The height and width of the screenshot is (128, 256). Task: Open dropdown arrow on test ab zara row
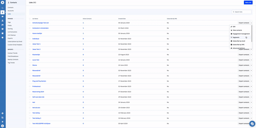tap(251, 108)
